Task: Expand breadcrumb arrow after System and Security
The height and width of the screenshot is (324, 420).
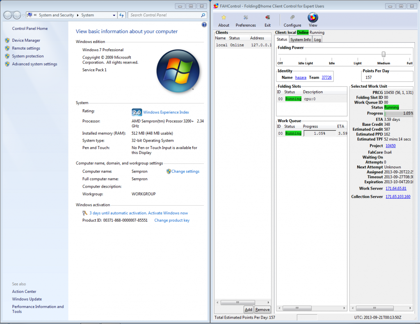Action: 78,15
